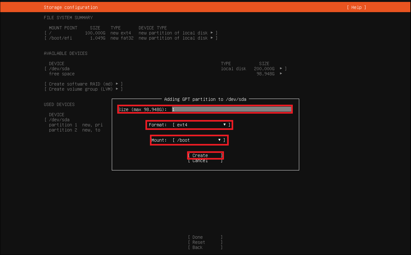The height and width of the screenshot is (255, 411).
Task: Click Create to add the partition
Action: pos(205,155)
